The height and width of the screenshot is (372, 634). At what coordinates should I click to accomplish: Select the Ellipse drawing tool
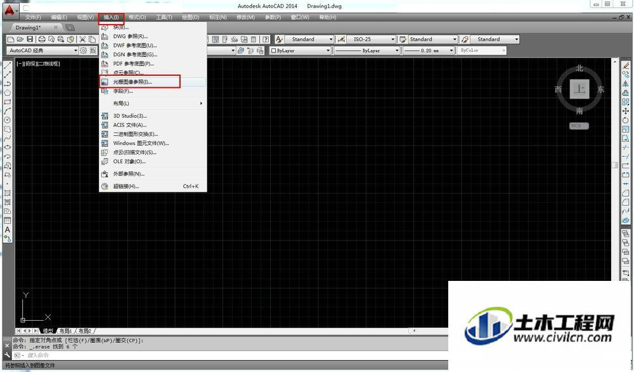(7, 147)
